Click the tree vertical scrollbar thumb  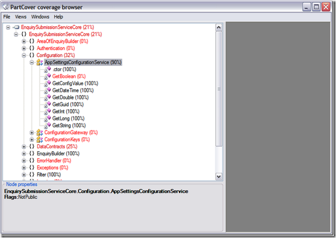coord(219,89)
